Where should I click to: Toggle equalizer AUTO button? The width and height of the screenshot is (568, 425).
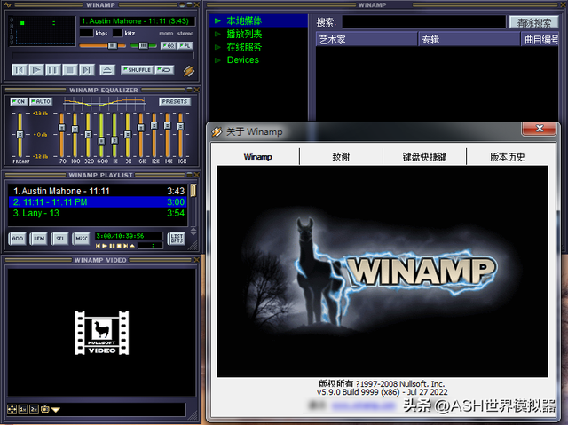pyautogui.click(x=41, y=102)
